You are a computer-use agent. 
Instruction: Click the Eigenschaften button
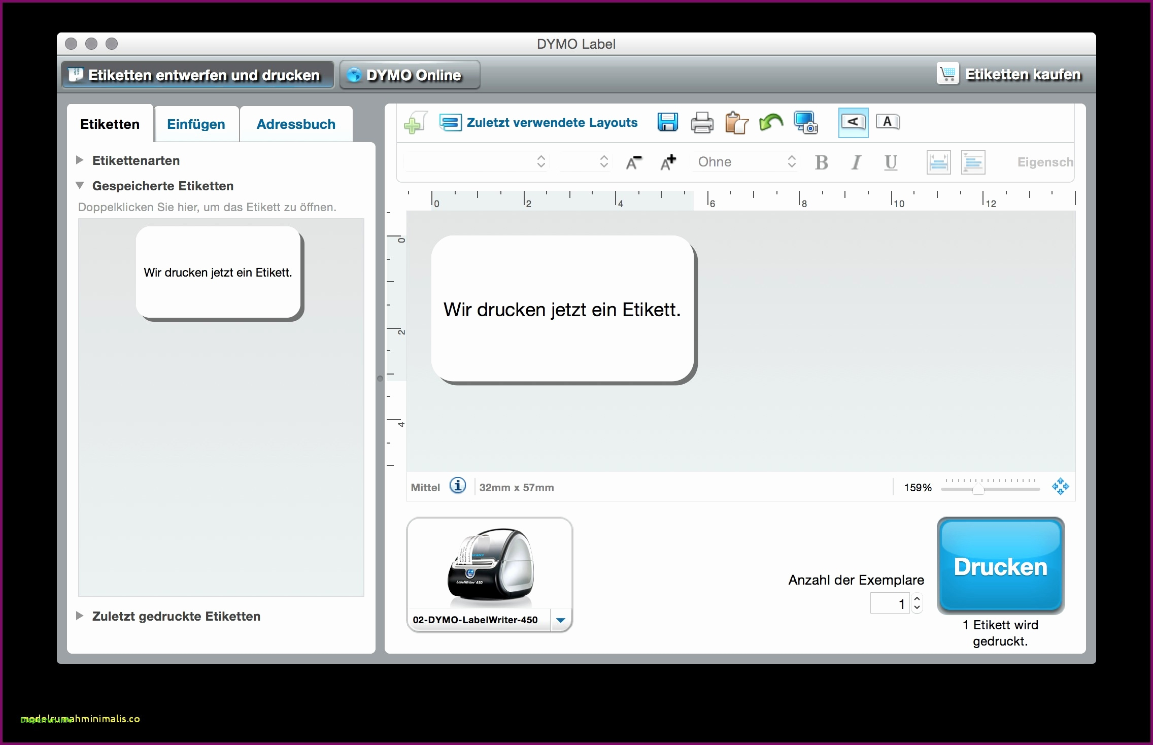pyautogui.click(x=1045, y=162)
